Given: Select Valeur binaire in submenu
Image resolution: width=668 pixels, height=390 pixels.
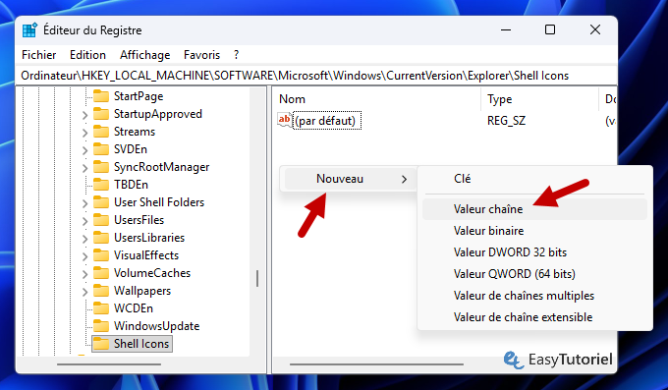Looking at the screenshot, I should [534, 231].
